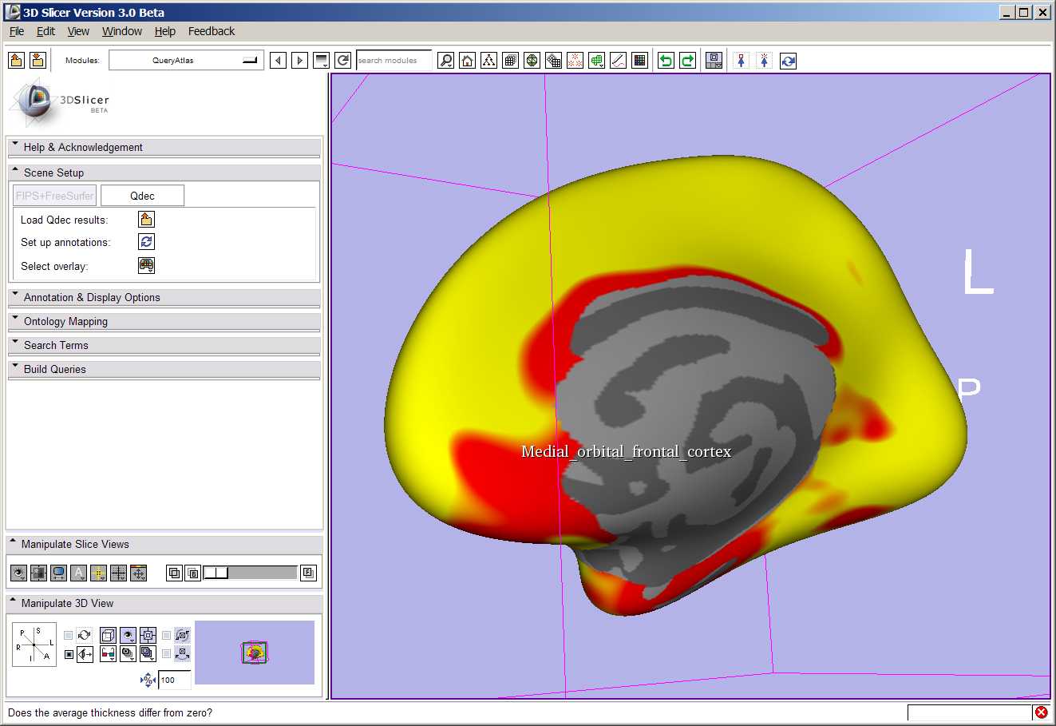Switch to the FIPS+FreeSurfer tab button
1056x726 pixels.
(54, 196)
